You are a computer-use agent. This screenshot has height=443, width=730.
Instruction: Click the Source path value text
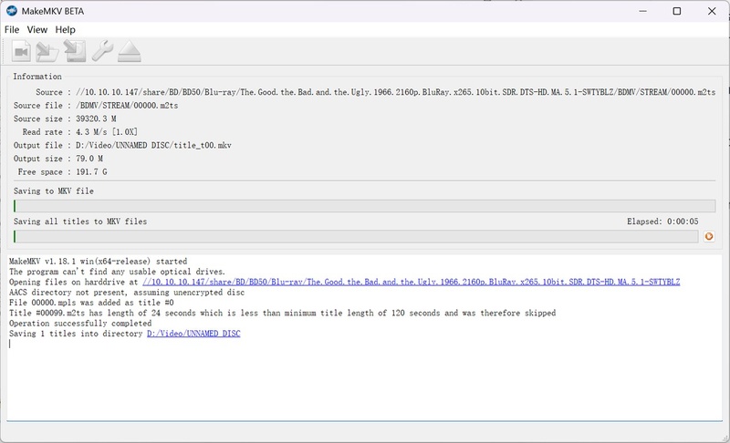[x=396, y=92]
